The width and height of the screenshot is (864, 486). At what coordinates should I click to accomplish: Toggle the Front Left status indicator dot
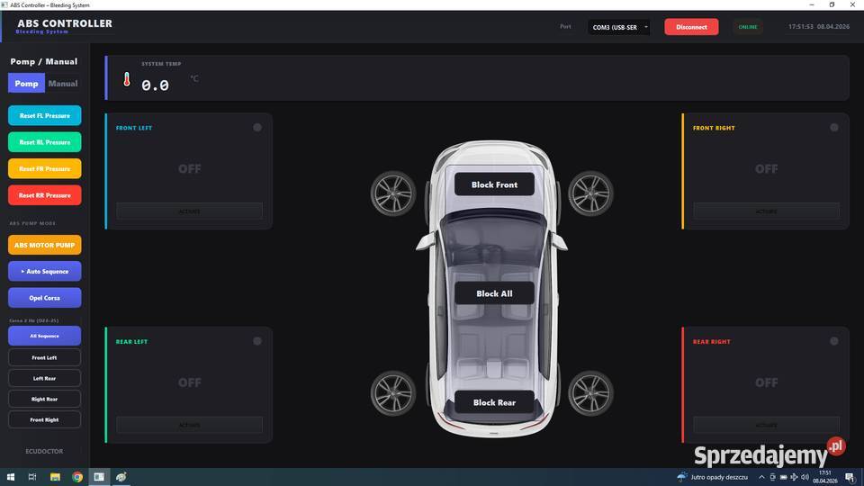[x=257, y=128]
